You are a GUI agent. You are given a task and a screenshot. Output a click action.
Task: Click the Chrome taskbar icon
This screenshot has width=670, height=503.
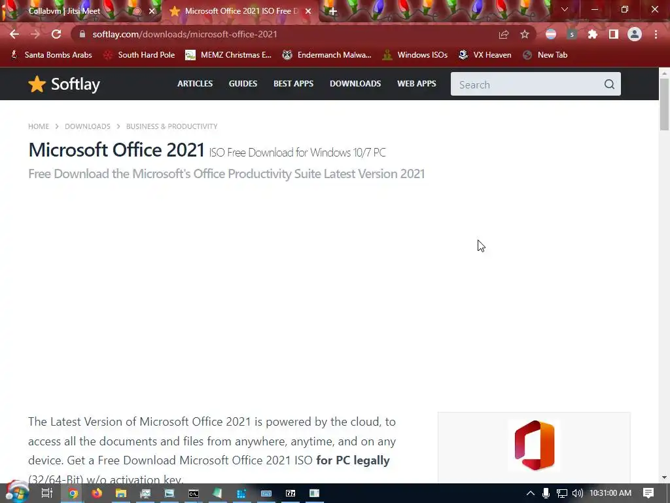[x=73, y=493]
